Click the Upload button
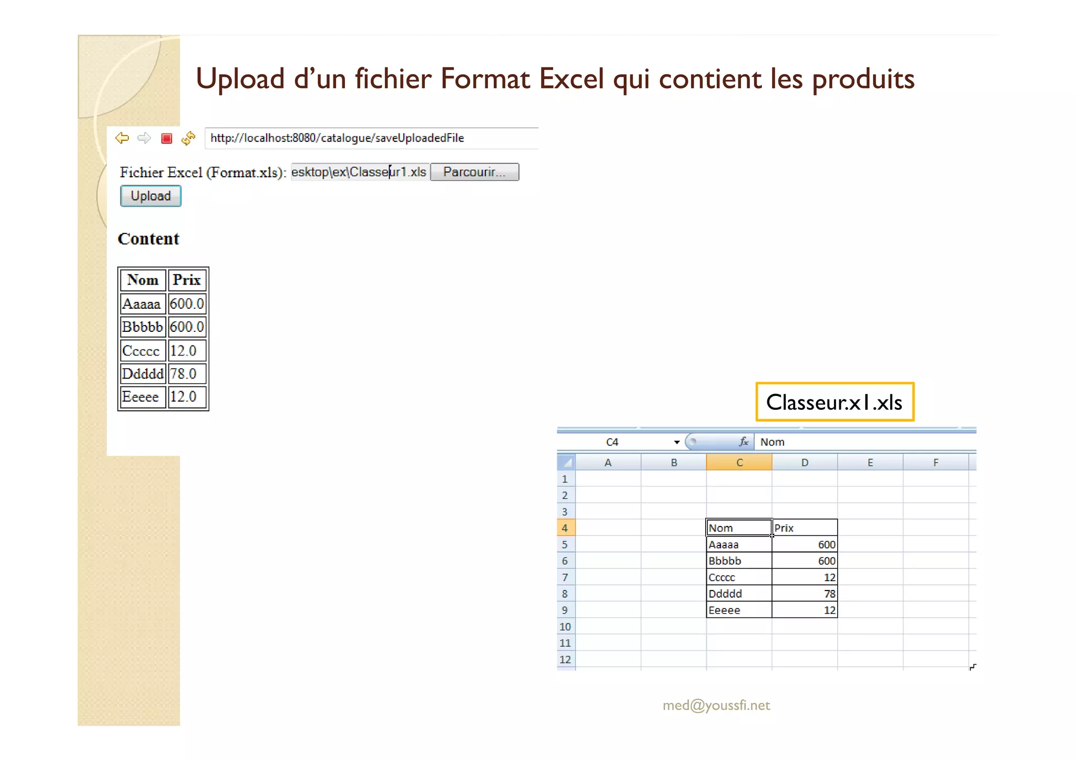 click(x=150, y=196)
